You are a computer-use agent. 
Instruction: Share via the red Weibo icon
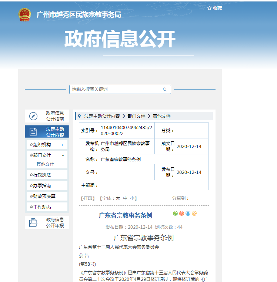181,214
